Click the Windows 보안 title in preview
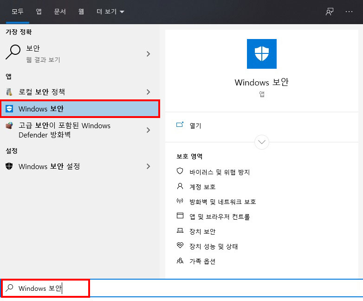The height and width of the screenshot is (301, 363). (x=262, y=82)
